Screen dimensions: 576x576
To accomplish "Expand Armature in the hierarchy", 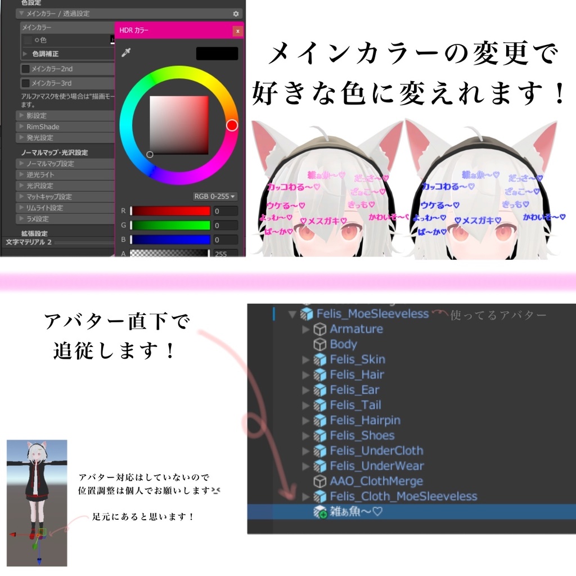I will click(305, 329).
